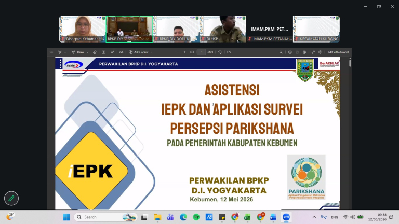399x224 pixels.
Task: Open PDF viewer settings gear
Action: point(321,52)
